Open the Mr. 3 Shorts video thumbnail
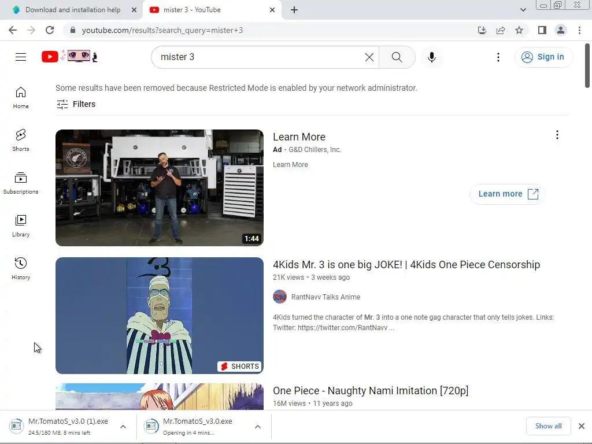Screen dimensions: 592x444 click(160, 316)
